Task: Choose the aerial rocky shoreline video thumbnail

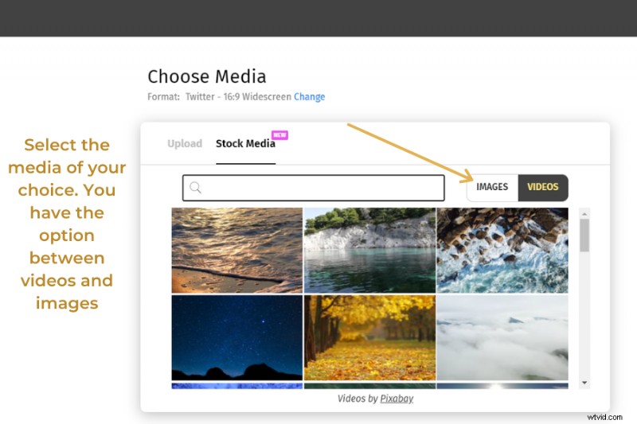Action: coord(502,251)
